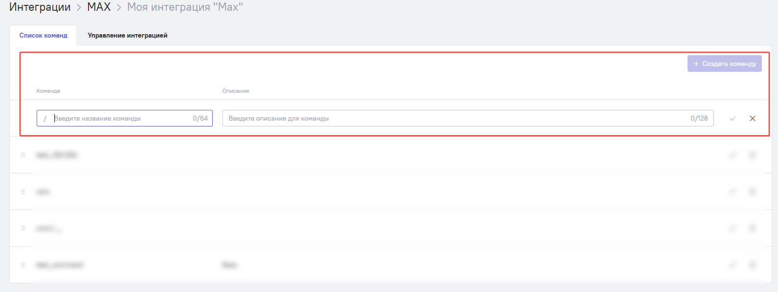Click the drag handle of the first command row

coord(23,155)
